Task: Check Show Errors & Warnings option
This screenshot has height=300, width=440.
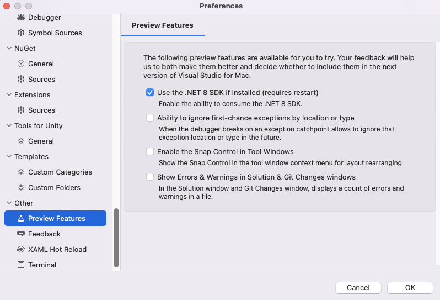Action: (150, 177)
